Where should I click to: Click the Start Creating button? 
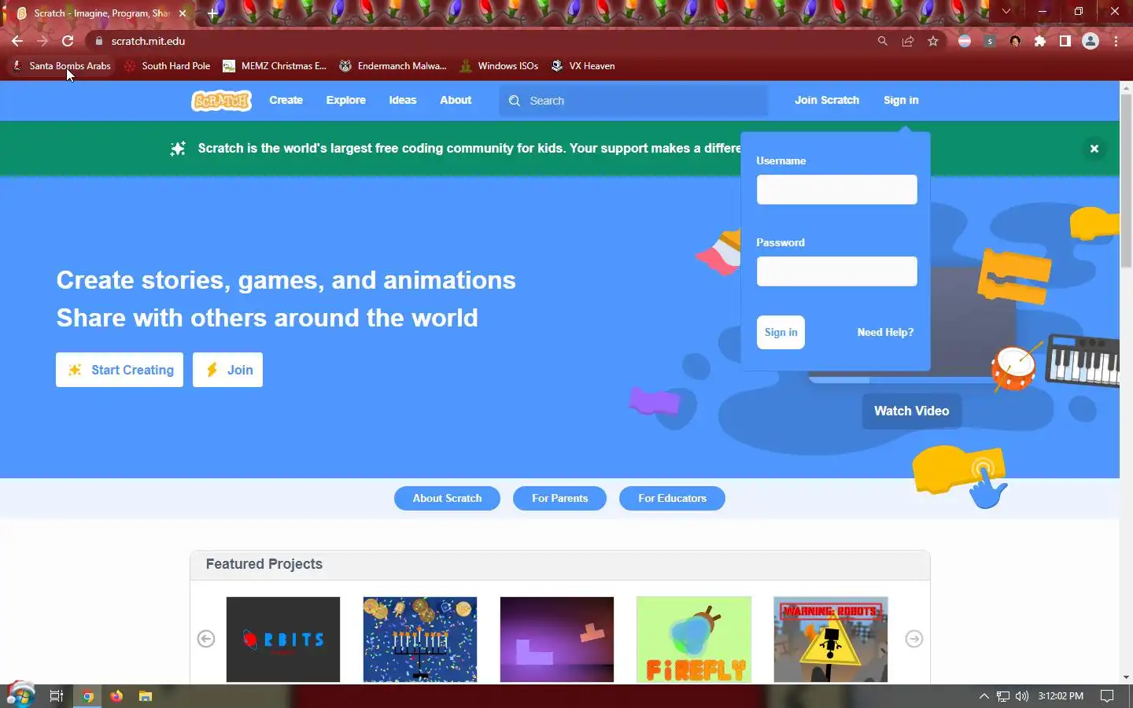point(120,370)
